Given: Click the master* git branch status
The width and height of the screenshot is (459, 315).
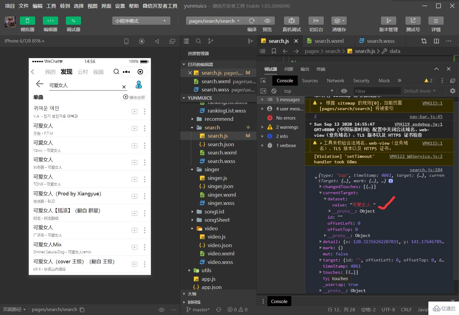Looking at the screenshot, I should [198, 309].
